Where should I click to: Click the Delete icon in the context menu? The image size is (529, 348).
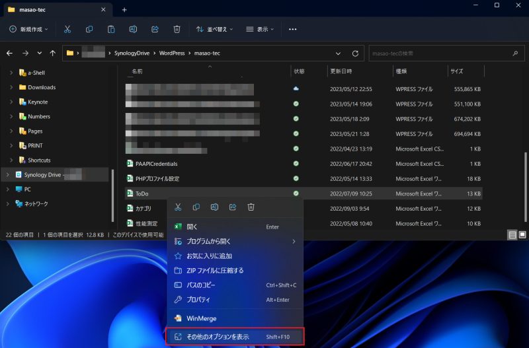point(251,207)
